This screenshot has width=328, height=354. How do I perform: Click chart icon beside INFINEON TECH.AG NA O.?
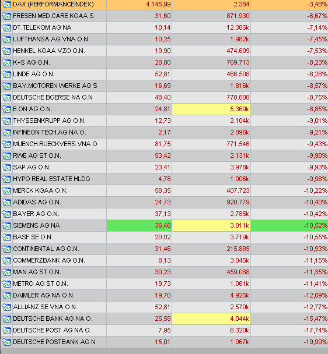pyautogui.click(x=7, y=133)
